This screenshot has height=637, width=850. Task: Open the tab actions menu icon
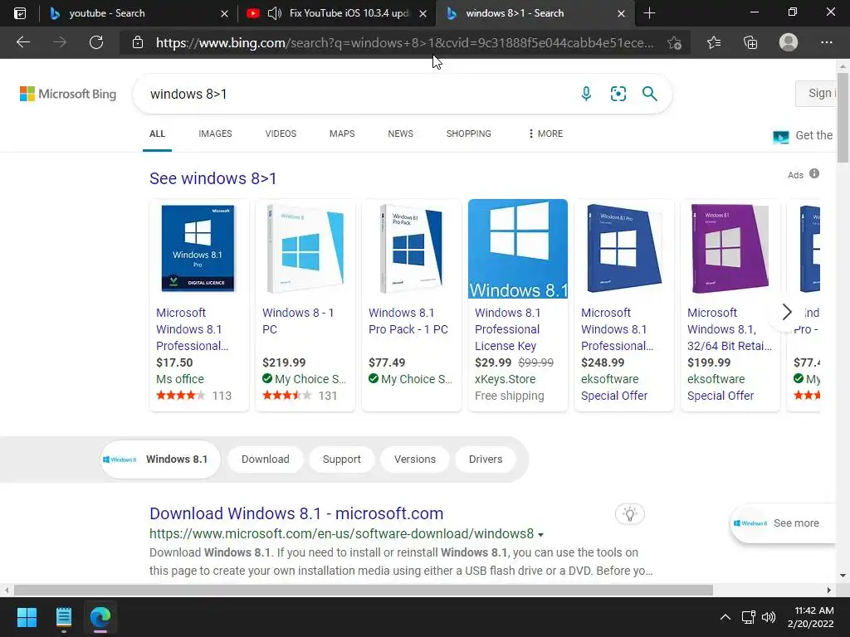(20, 13)
